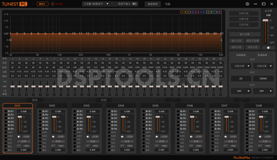The height and width of the screenshot is (160, 277).
Task: Select channel 8 color indicator in EQ graph
Action: [x=220, y=12]
